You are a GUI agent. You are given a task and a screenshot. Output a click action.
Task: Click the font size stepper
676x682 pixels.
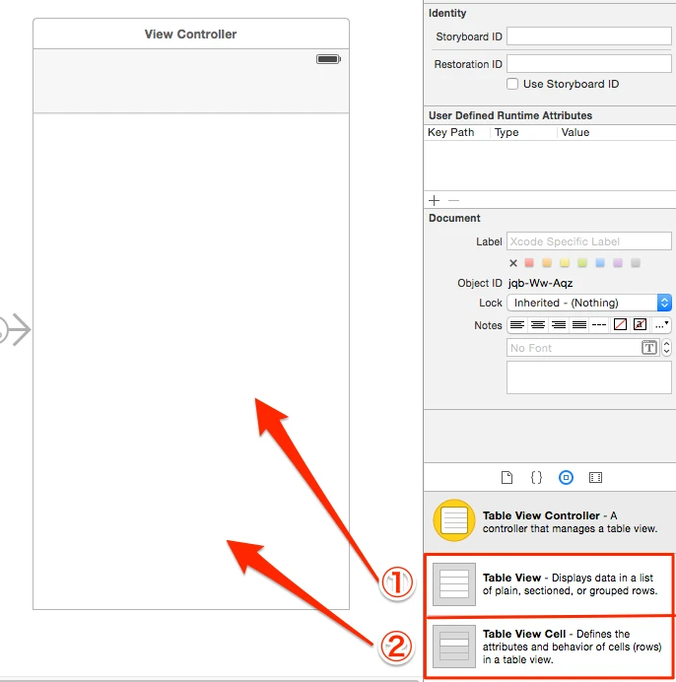tap(666, 348)
